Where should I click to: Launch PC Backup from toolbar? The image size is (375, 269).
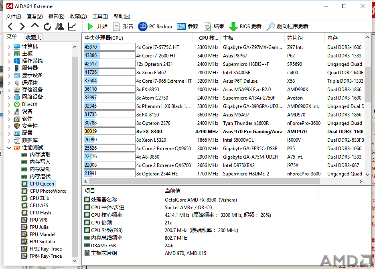click(x=155, y=26)
